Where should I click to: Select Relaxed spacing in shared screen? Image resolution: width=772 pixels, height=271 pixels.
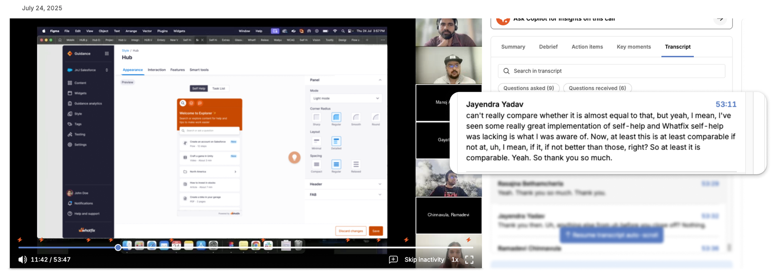356,164
